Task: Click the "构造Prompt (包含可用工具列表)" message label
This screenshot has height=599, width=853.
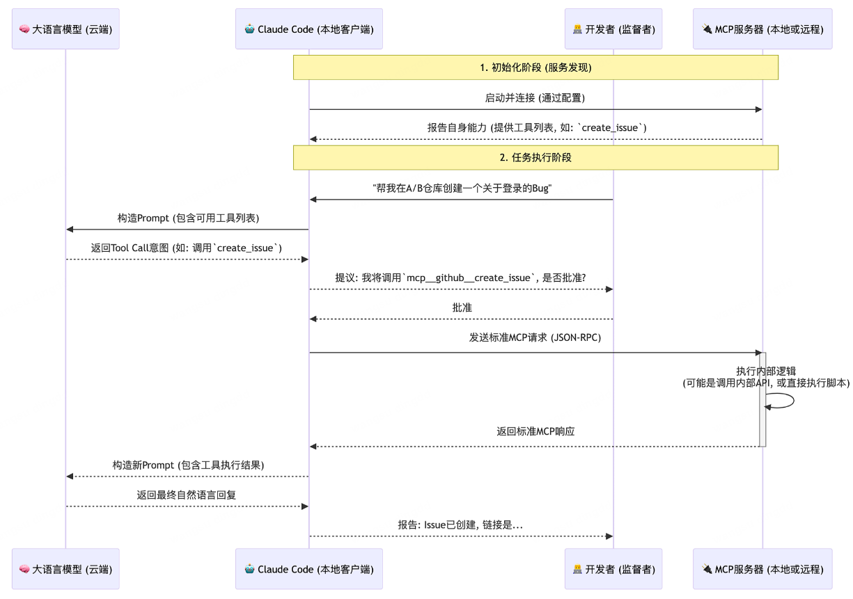Action: pyautogui.click(x=188, y=218)
